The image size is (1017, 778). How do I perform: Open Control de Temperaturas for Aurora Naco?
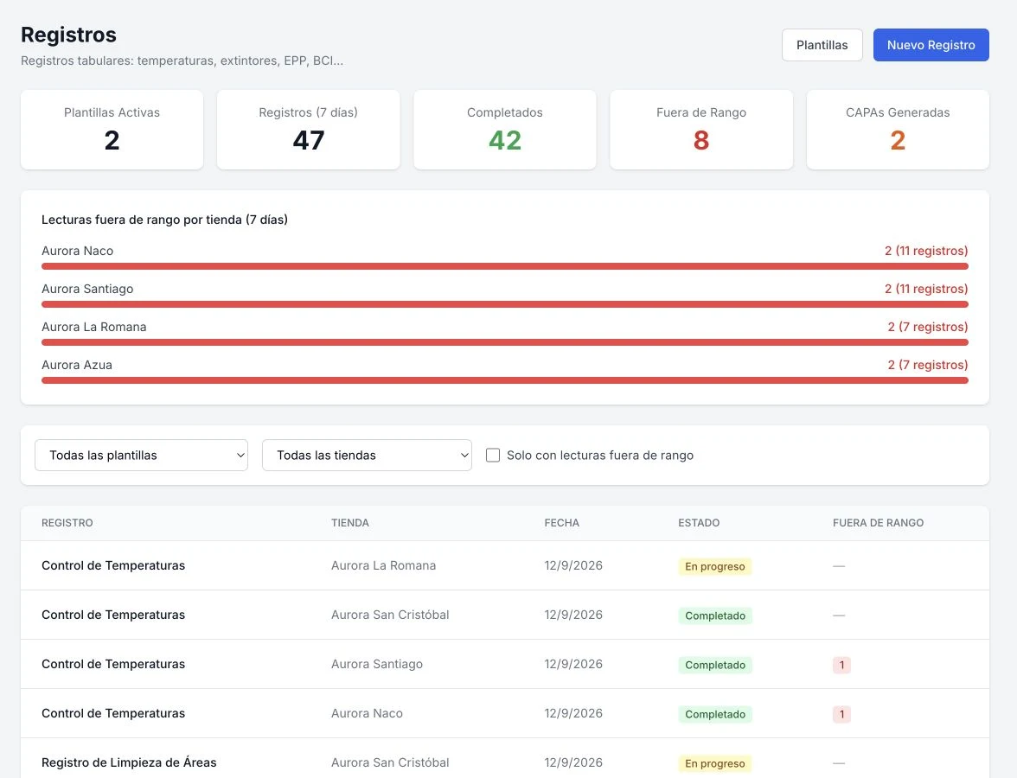click(x=112, y=713)
